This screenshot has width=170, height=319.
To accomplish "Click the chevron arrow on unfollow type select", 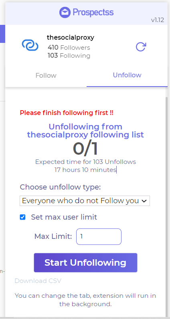I will (144, 201).
